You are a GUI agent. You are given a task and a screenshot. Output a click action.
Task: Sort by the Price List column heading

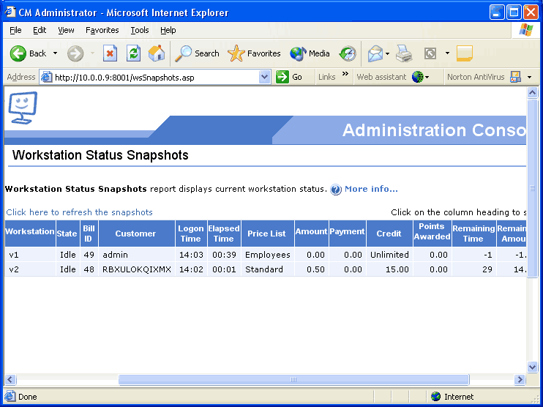click(x=266, y=234)
